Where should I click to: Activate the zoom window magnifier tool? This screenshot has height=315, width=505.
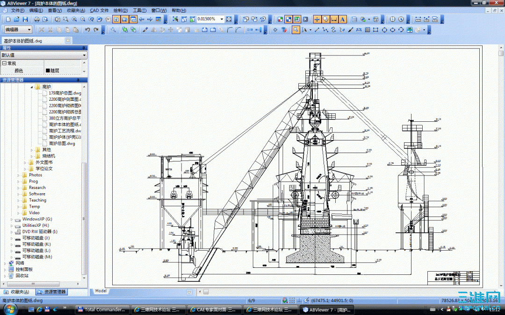pyautogui.click(x=66, y=19)
